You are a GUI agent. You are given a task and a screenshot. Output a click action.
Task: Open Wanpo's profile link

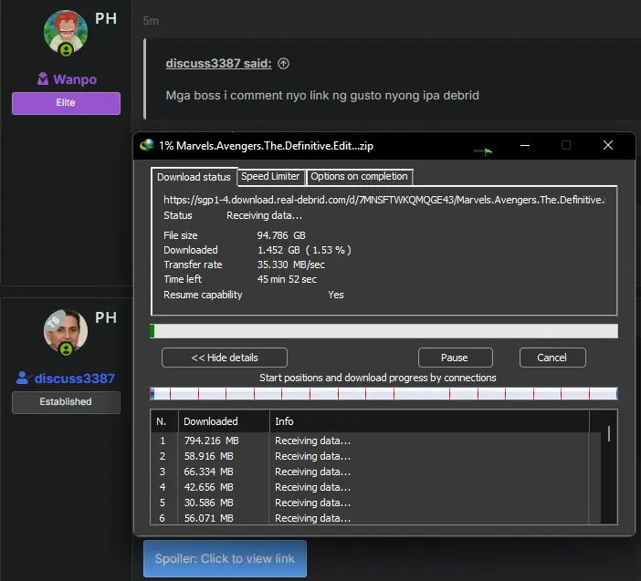(75, 79)
